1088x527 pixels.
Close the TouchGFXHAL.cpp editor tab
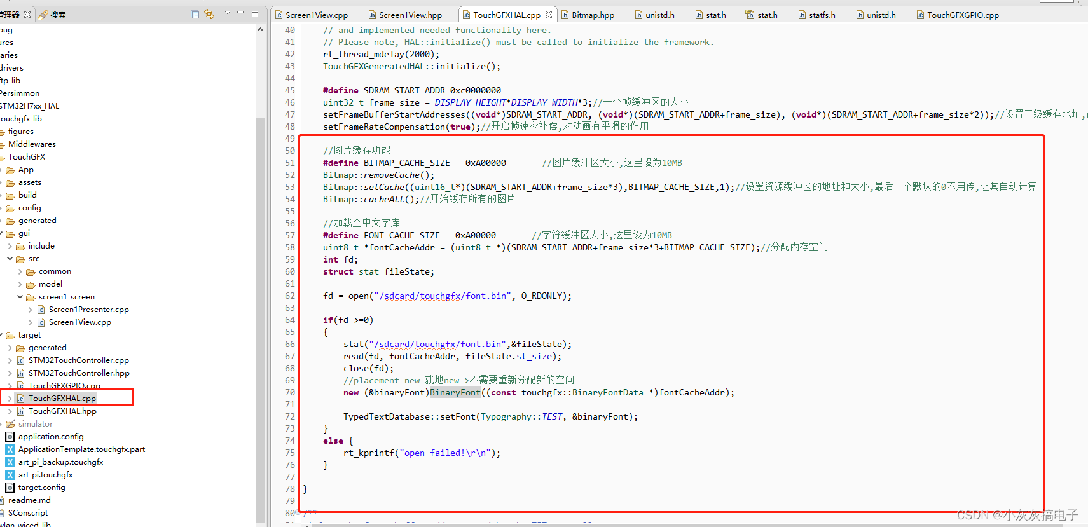[x=549, y=15]
